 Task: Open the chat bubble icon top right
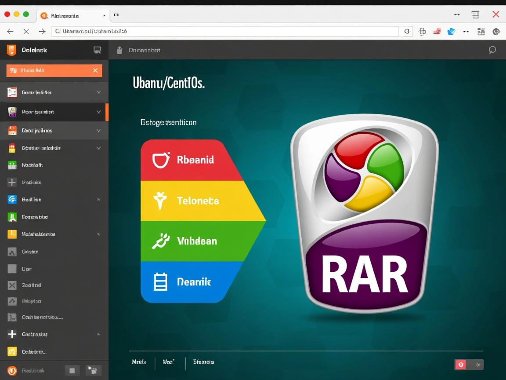pyautogui.click(x=492, y=50)
